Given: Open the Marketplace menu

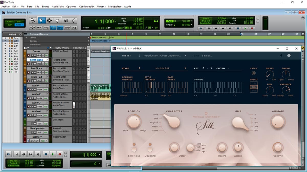Looking at the screenshot, I should 115,6.
